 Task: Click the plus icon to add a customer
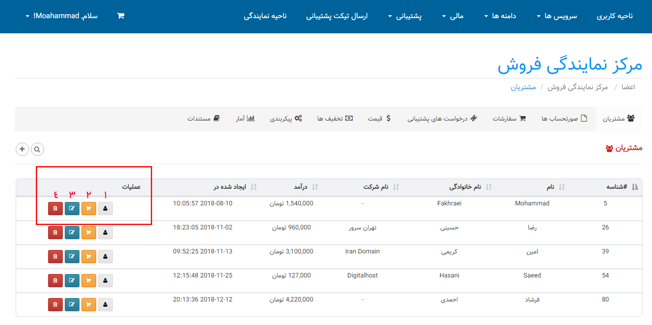click(x=22, y=149)
